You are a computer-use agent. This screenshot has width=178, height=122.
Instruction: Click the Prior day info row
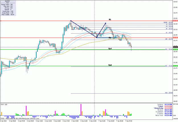[x=8, y=6]
